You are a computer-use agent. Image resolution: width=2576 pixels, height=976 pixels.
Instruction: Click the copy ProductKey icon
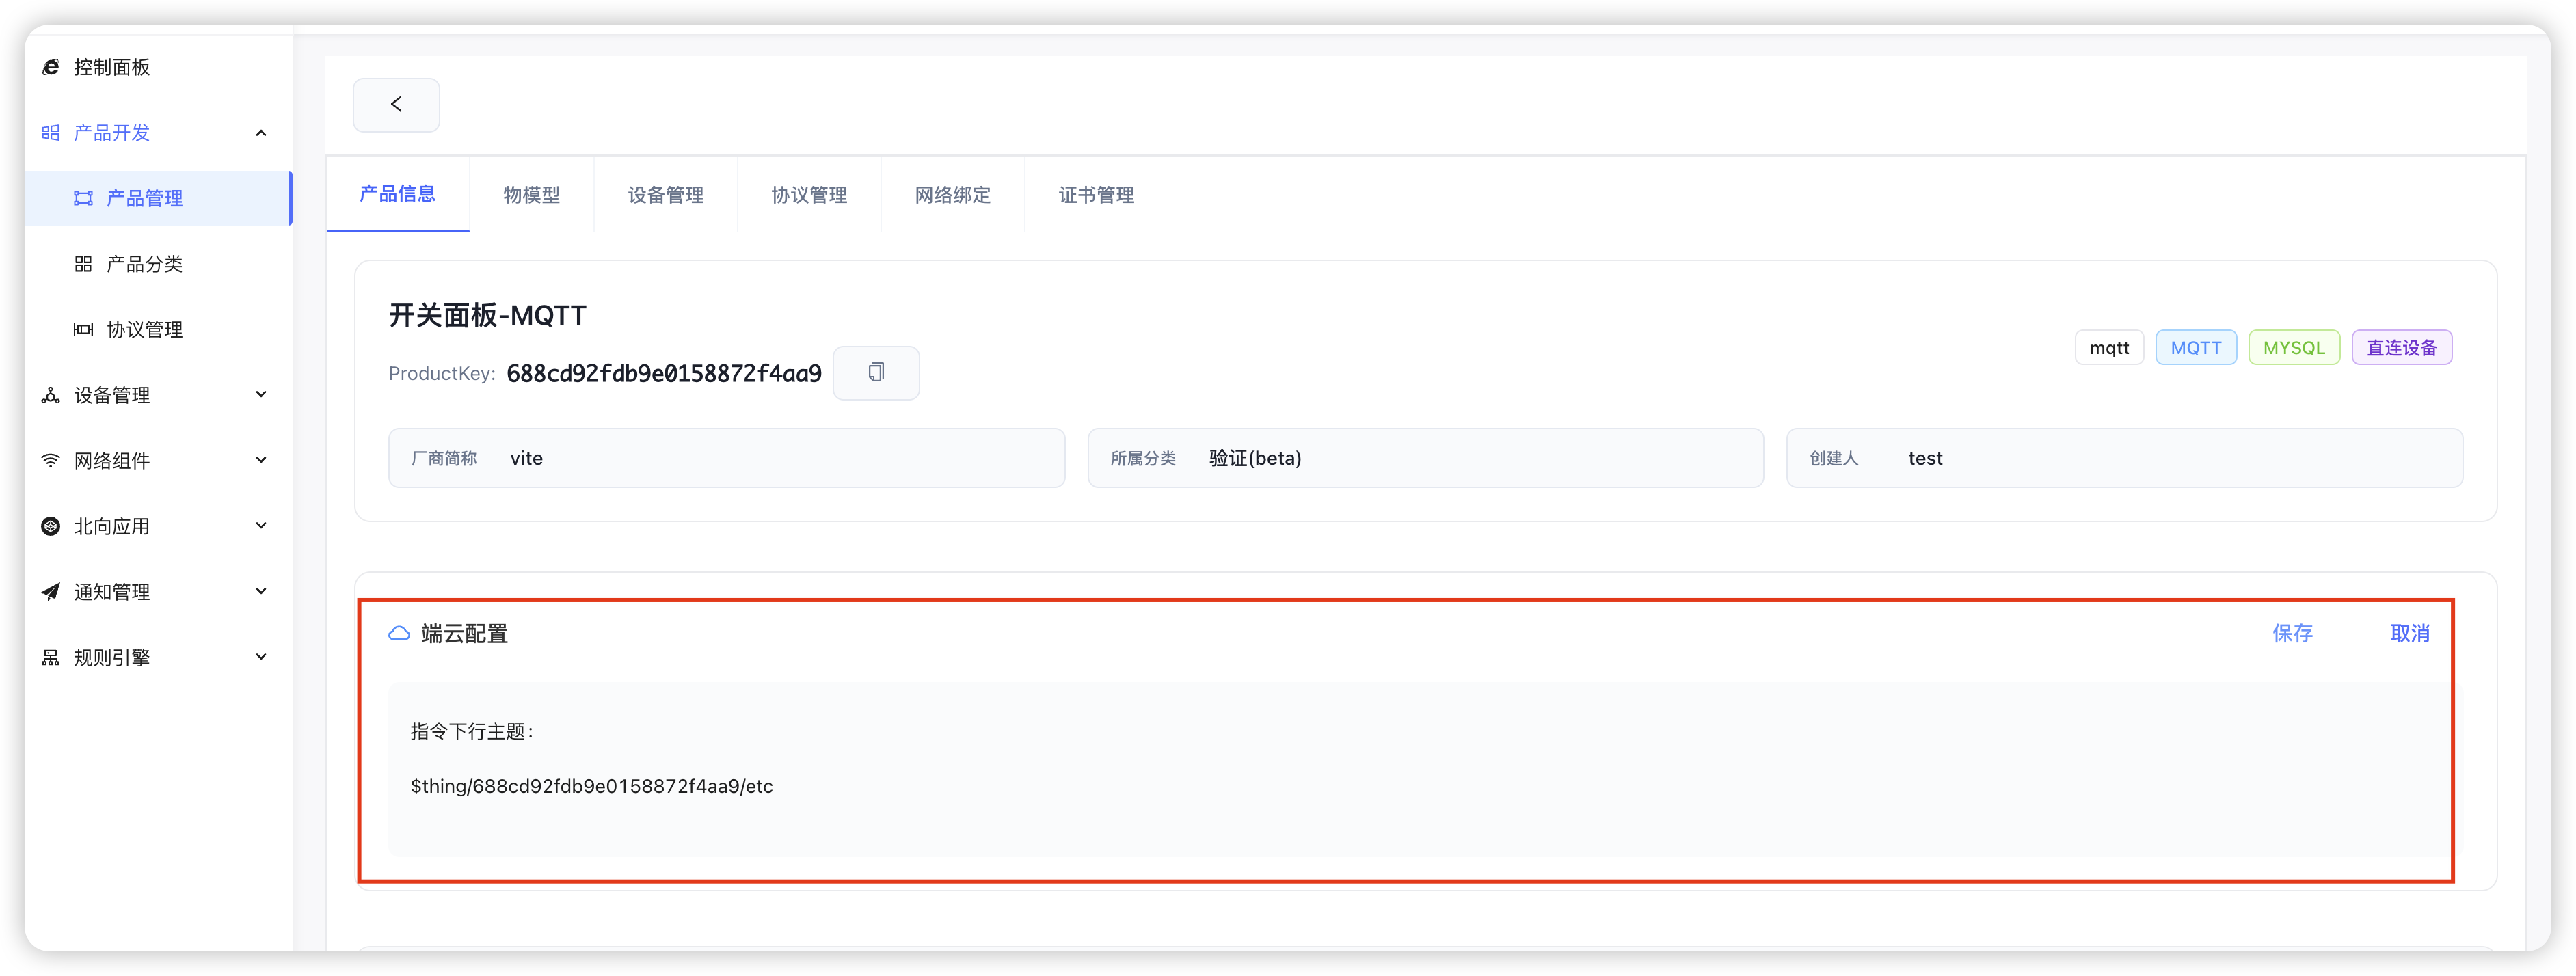pyautogui.click(x=876, y=372)
